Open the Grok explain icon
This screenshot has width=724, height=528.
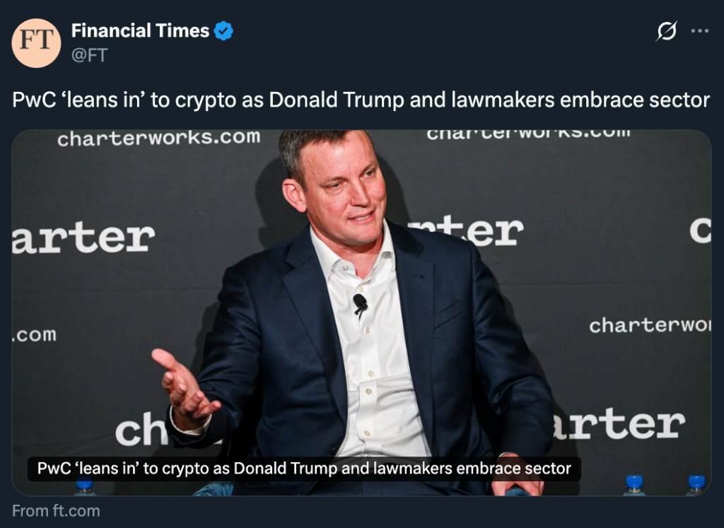[666, 31]
